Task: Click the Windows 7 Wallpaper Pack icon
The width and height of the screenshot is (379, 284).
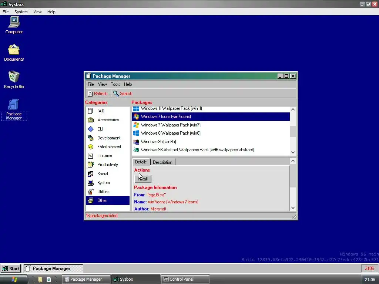Action: point(136,125)
